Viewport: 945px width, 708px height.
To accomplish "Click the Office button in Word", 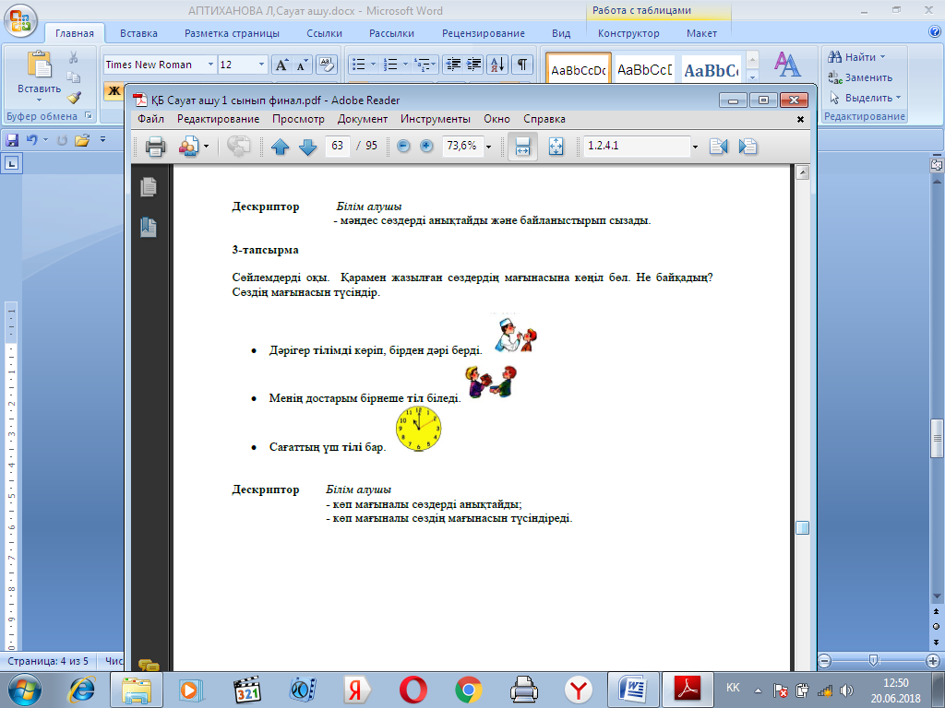I will pyautogui.click(x=20, y=20).
